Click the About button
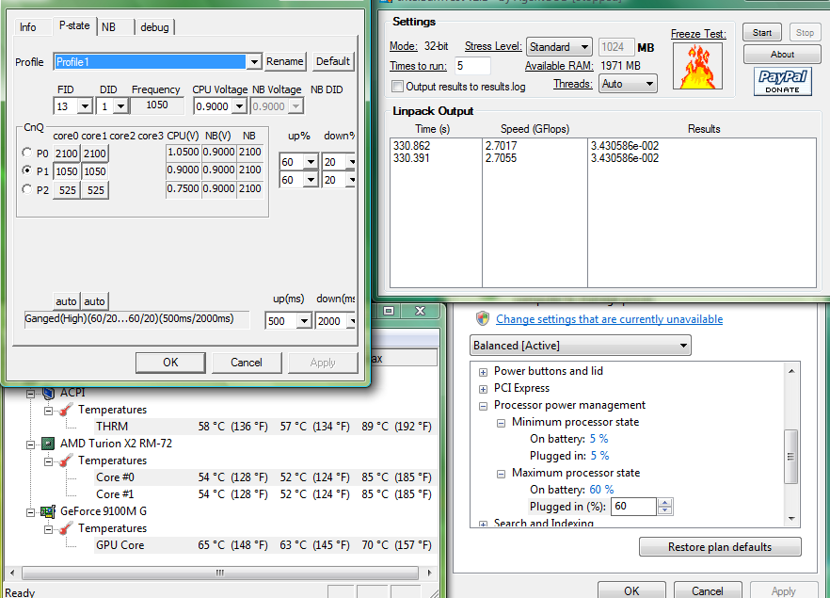The height and width of the screenshot is (598, 830). click(782, 54)
